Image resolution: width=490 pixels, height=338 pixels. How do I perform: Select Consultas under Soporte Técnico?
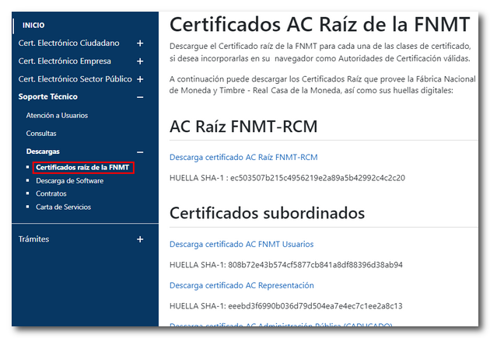[41, 134]
